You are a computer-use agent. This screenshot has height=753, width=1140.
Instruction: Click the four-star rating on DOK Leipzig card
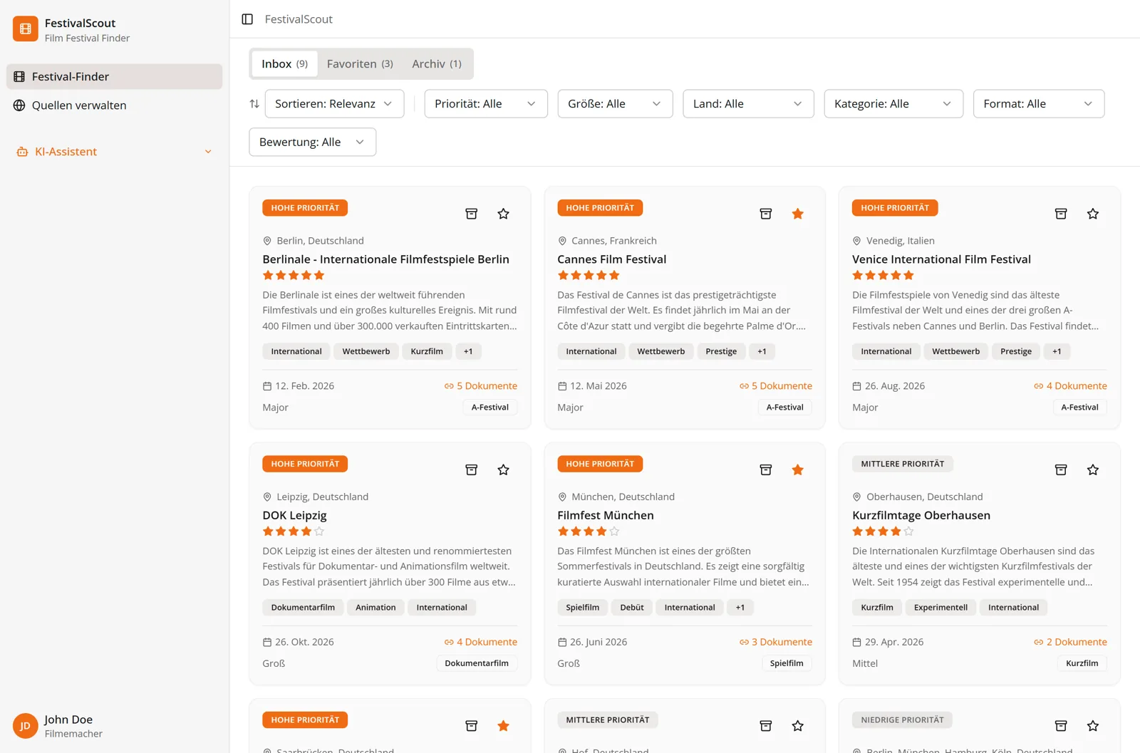pos(294,531)
